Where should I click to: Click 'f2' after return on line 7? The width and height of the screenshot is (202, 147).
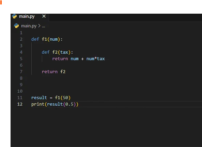click(63, 72)
